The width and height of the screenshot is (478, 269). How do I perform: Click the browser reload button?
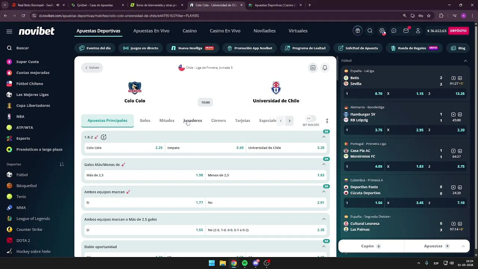(23, 16)
